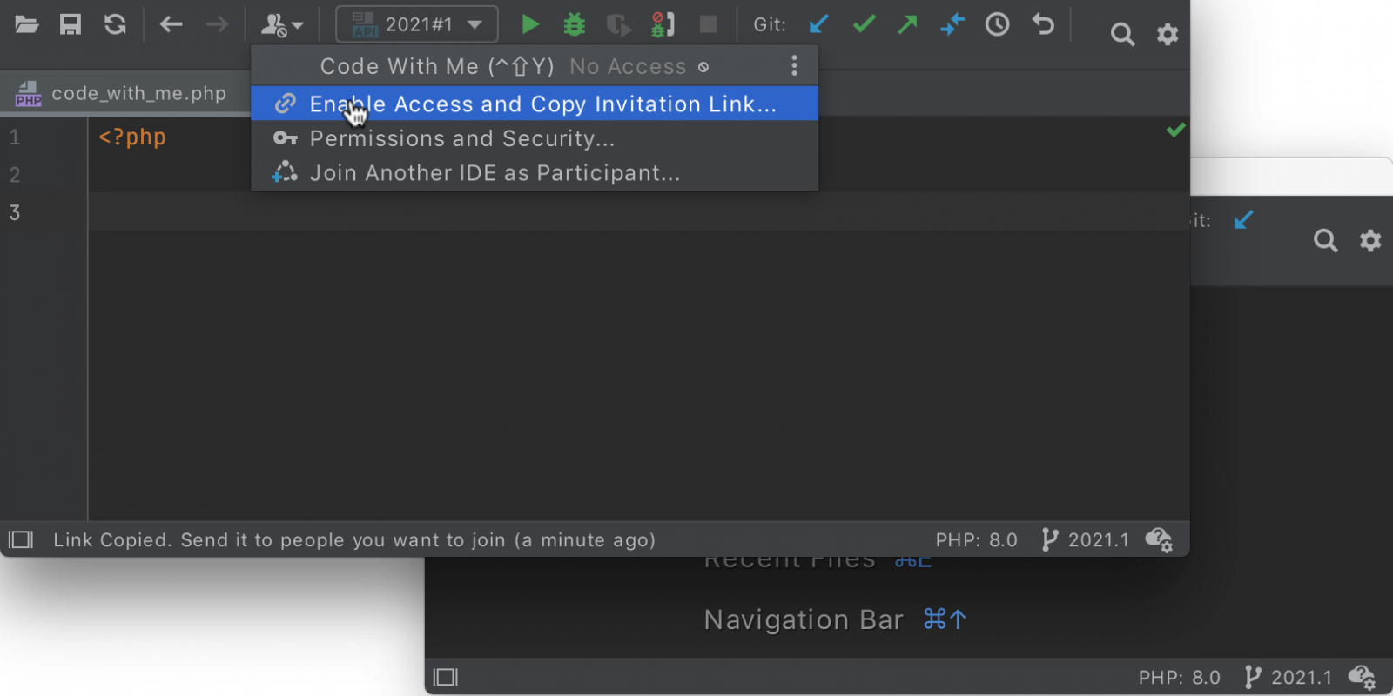Click Git Commit green checkmark
Viewport: 1393px width, 696px height.
tap(864, 24)
